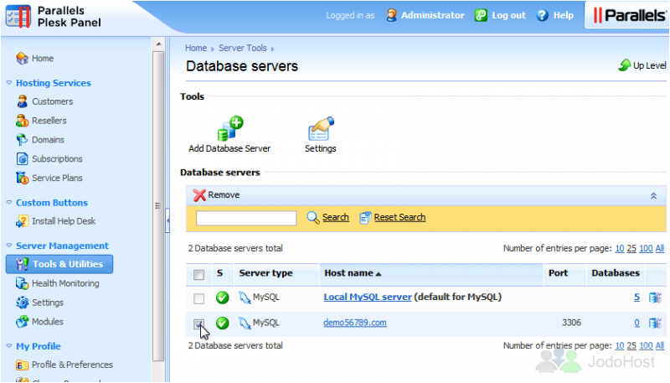Click the Remove button label

(x=224, y=195)
